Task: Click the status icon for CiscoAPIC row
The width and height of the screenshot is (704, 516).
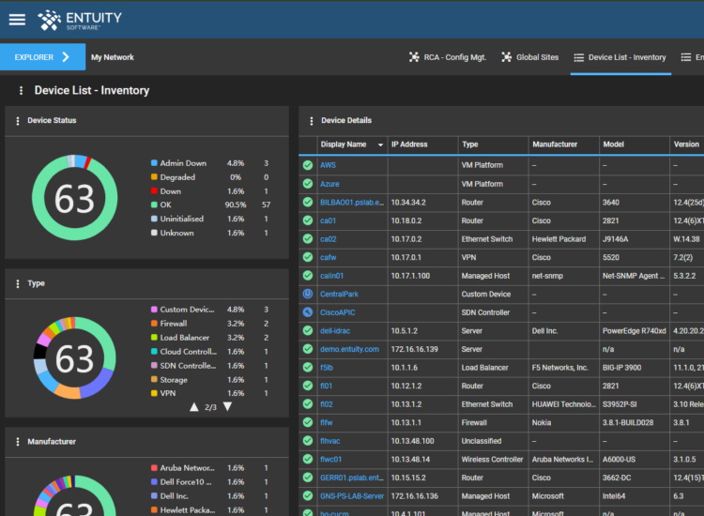Action: [x=308, y=312]
